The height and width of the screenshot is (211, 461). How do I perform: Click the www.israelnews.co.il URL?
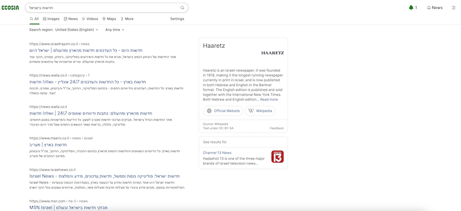(x=52, y=170)
